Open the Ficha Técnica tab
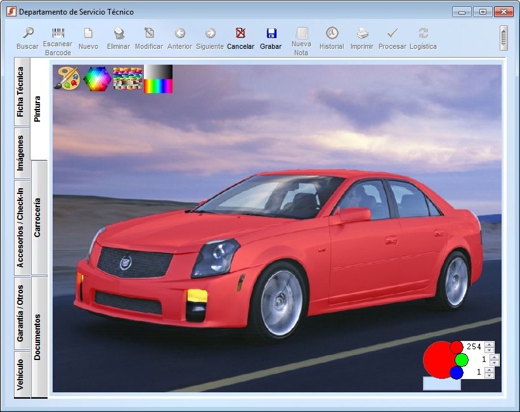Image resolution: width=520 pixels, height=412 pixels. tap(22, 92)
